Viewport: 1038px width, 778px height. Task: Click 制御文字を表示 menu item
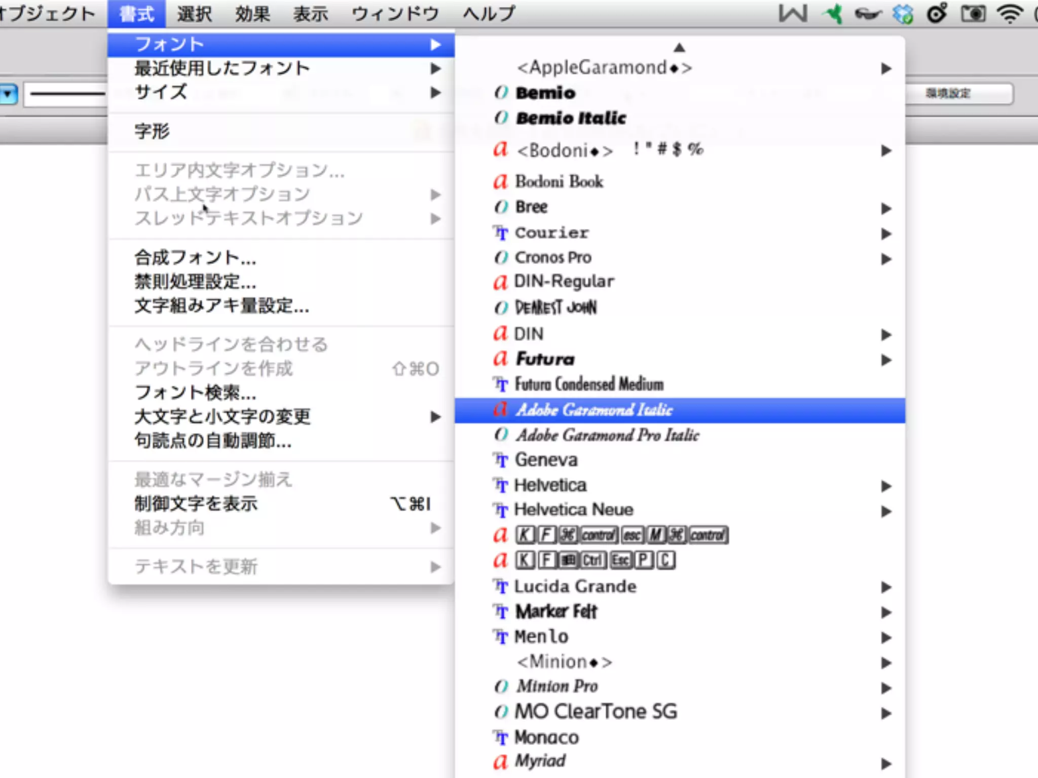click(x=196, y=503)
